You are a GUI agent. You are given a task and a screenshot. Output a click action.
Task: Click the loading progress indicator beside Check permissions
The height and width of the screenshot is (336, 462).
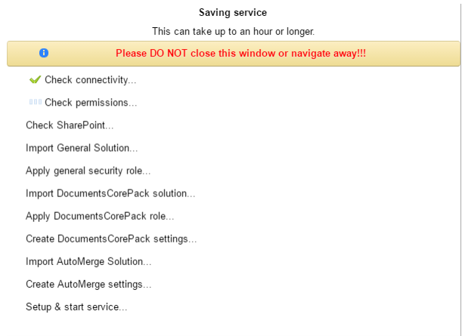point(35,102)
